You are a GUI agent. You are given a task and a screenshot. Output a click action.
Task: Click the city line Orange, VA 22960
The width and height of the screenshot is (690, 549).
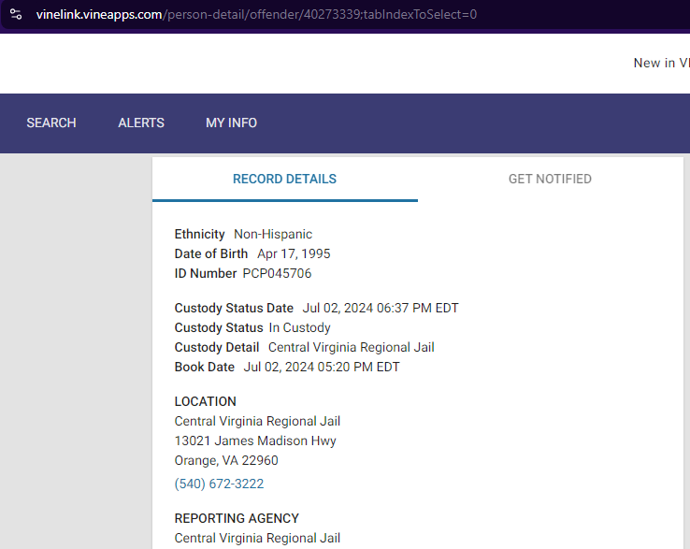[x=226, y=460]
